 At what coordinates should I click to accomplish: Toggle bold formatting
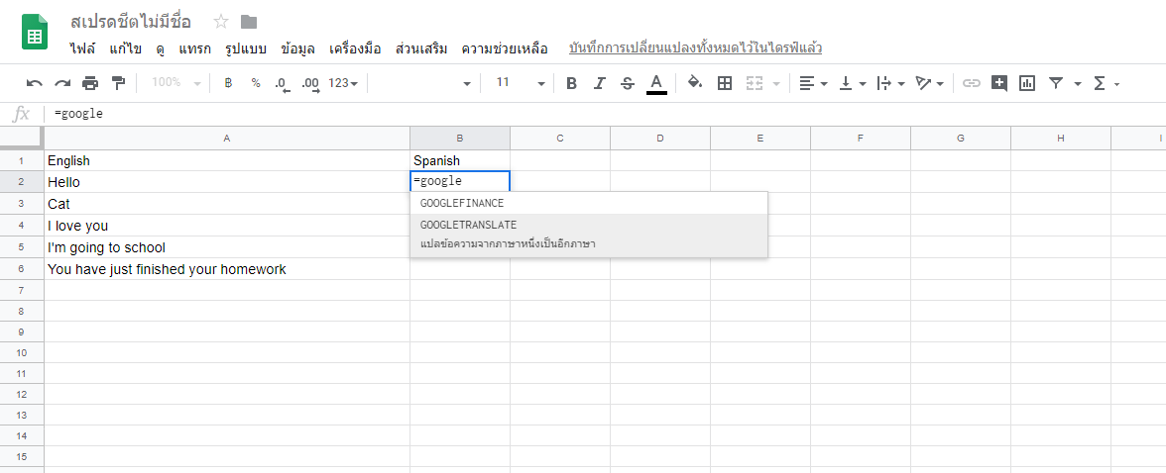click(x=571, y=83)
